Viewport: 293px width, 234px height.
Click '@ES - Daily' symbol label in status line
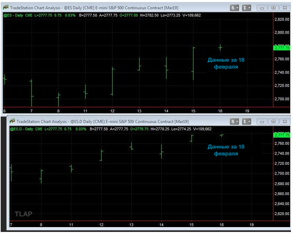pyautogui.click(x=13, y=15)
